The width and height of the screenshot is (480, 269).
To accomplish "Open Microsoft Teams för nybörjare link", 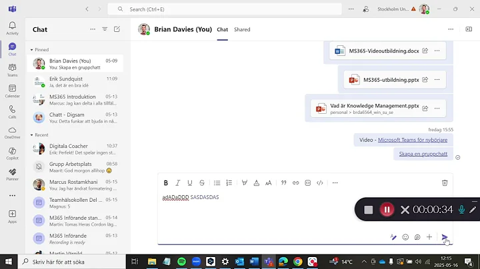I will 413,140.
